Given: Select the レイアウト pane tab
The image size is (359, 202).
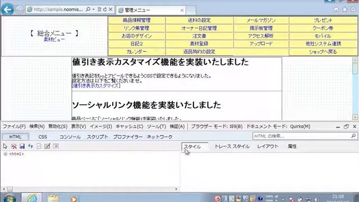Looking at the screenshot, I should click(268, 146).
